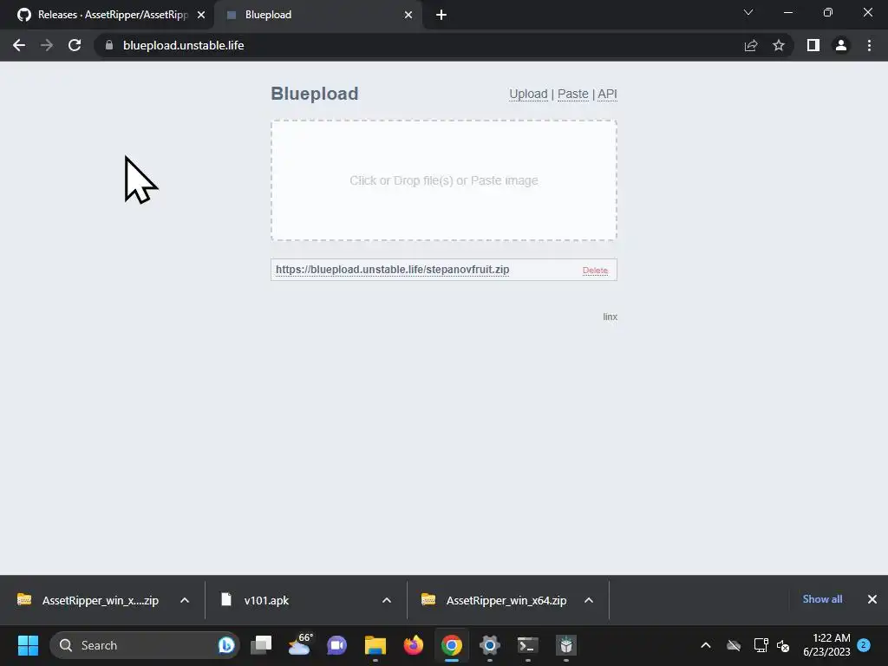Show hidden system tray icons
Image resolution: width=888 pixels, height=666 pixels.
tap(706, 645)
